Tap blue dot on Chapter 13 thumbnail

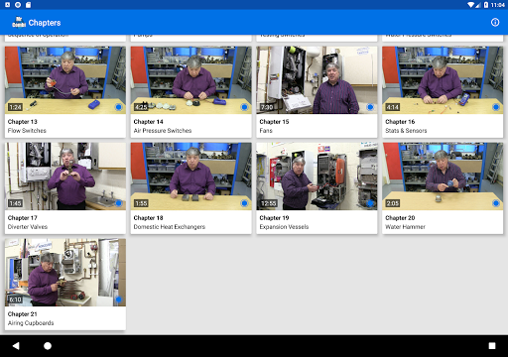click(x=119, y=107)
